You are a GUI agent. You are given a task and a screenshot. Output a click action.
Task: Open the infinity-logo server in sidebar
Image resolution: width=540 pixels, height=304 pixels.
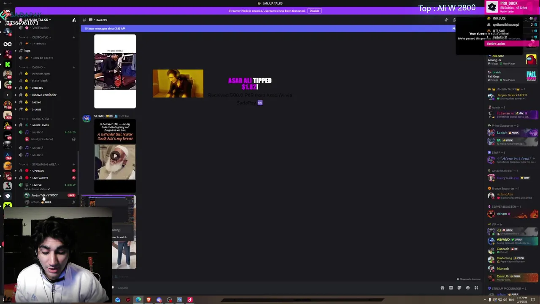(7, 44)
